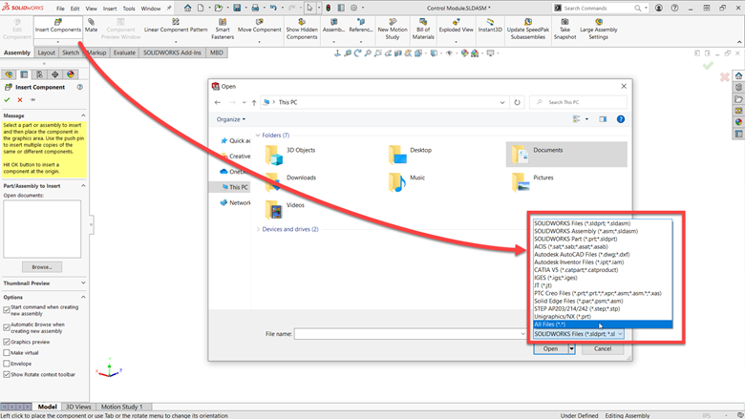Click the pushpin icon in Insert Component
This screenshot has width=745, height=419.
tap(32, 99)
